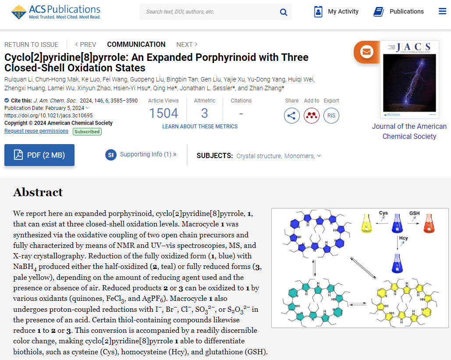Click Learn About These Metrics link
The image size is (451, 360).
click(200, 127)
